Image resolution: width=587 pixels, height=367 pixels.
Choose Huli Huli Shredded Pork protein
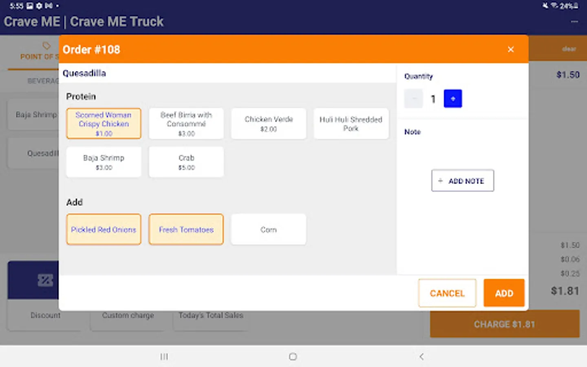(351, 124)
